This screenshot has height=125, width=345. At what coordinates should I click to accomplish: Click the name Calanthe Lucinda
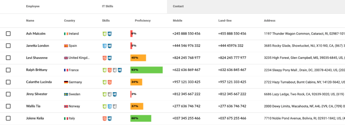[x=39, y=82]
